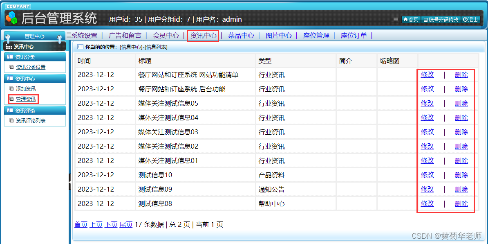The height and width of the screenshot is (244, 488).
Task: Click the icon beside 资讯分类设置
Action: (x=11, y=67)
